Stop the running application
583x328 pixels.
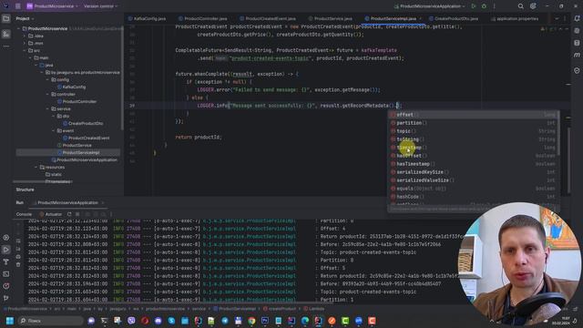click(77, 214)
